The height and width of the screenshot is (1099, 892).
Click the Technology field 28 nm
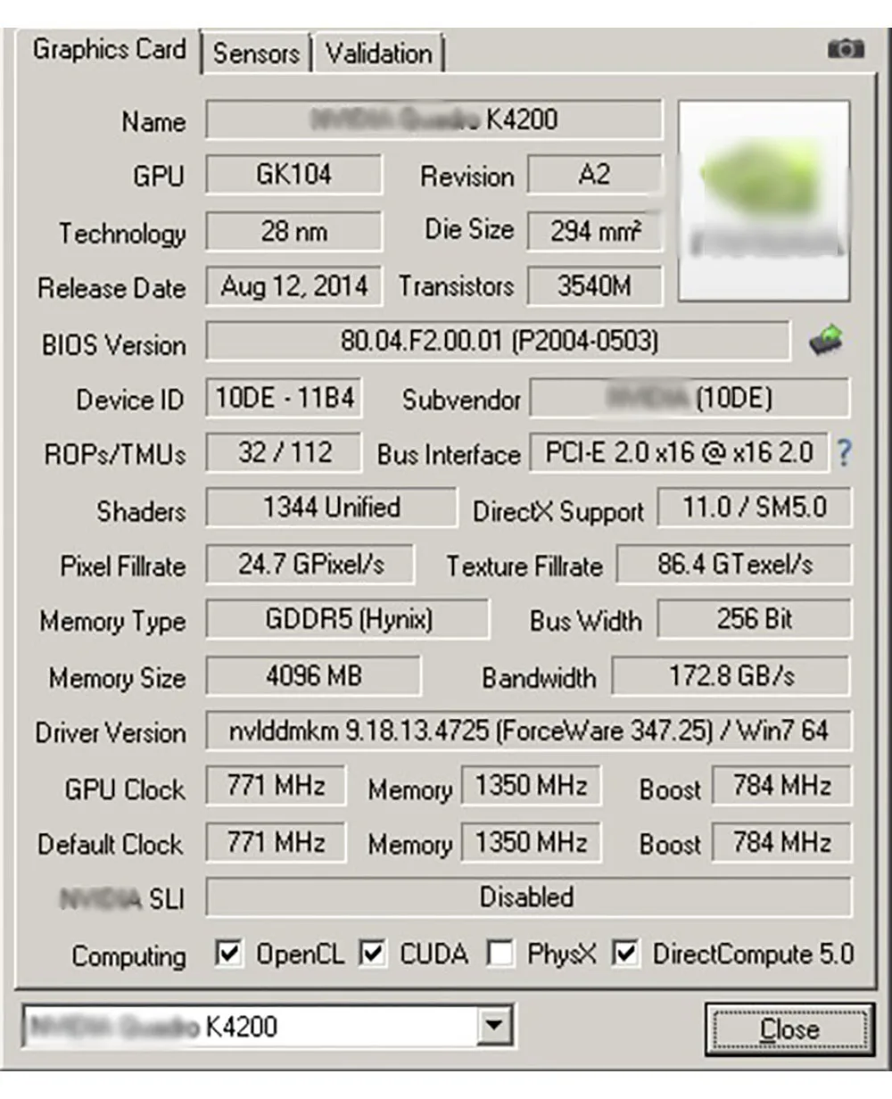293,231
